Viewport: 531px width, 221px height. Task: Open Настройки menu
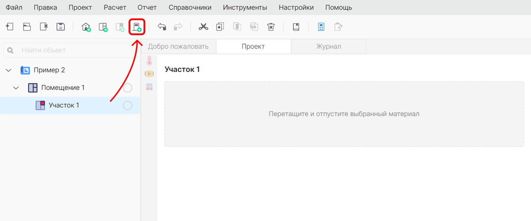pos(296,7)
